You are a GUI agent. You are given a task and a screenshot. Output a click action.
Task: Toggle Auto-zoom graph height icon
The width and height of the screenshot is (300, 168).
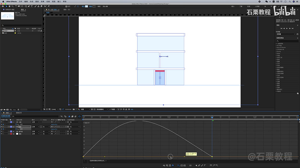[x=179, y=165]
